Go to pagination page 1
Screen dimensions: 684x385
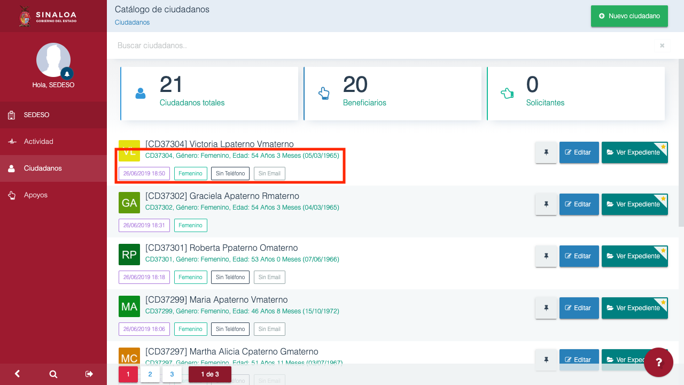click(x=128, y=374)
